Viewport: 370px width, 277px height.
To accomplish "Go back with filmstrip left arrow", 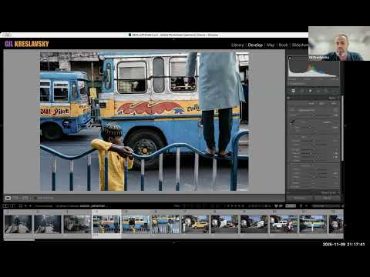I will point(25,205).
